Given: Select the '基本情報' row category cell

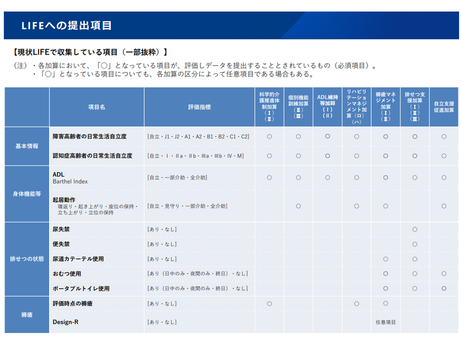Looking at the screenshot, I should [x=27, y=146].
